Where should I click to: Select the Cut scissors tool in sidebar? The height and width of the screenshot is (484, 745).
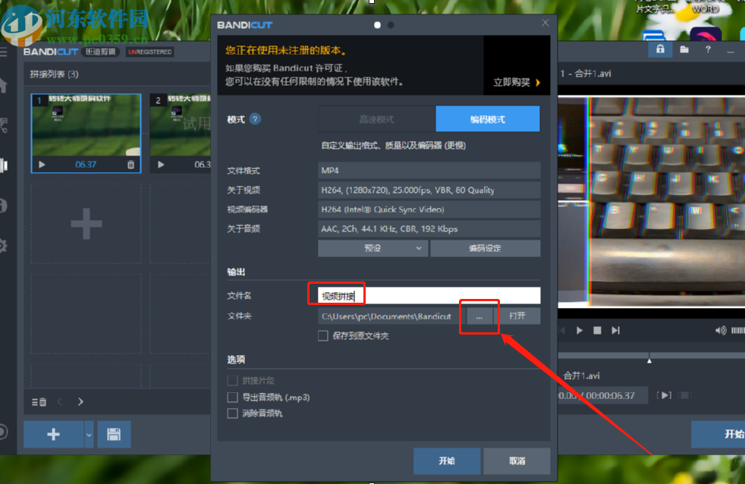click(3, 125)
